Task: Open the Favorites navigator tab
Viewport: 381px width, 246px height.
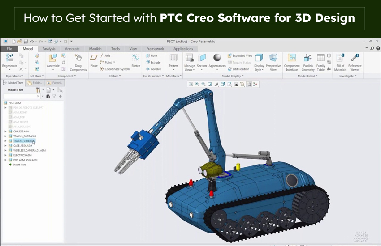Action: [x=55, y=83]
